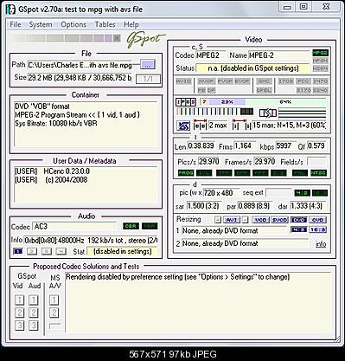The width and height of the screenshot is (345, 361).
Task: Click the file Size field
Action: (x=80, y=78)
